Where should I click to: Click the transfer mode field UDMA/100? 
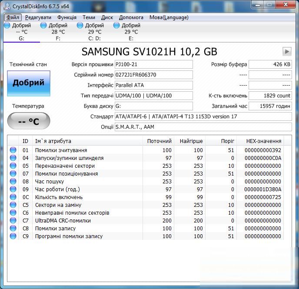point(154,96)
